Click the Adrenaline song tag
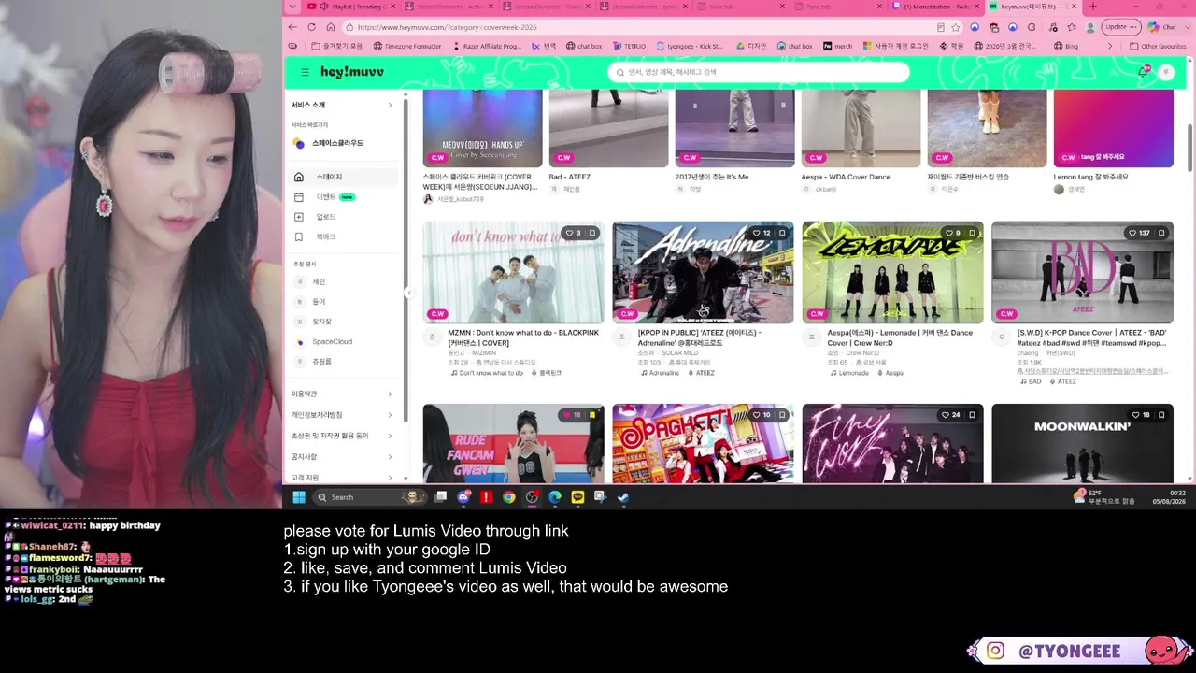The image size is (1196, 673). [660, 373]
